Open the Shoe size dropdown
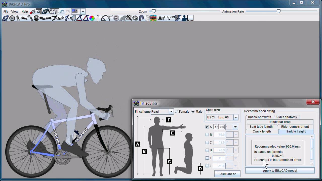The height and width of the screenshot is (181, 322). (x=236, y=117)
